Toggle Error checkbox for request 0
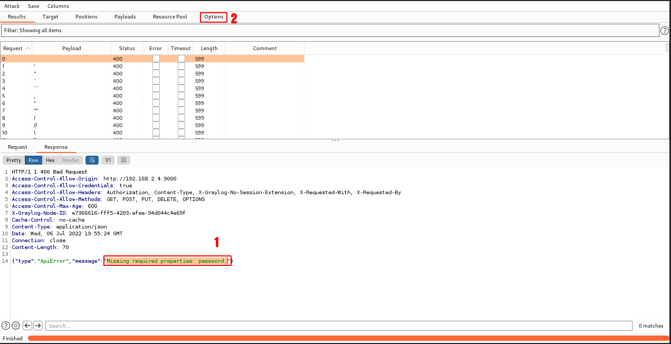This screenshot has height=344, width=671. point(156,59)
